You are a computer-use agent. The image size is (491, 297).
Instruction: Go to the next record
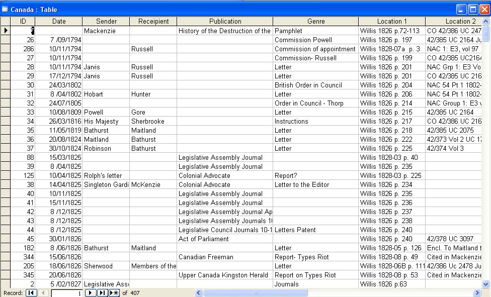pos(91,293)
